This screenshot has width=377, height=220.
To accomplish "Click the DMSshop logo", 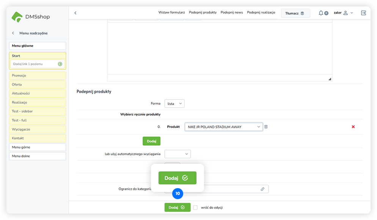I will tap(31, 17).
